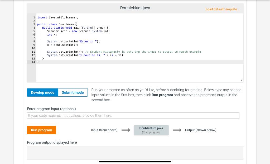270x164 pixels.
Task: Click the 'x = scnr.nextInt();' line
Action: coord(63,45)
